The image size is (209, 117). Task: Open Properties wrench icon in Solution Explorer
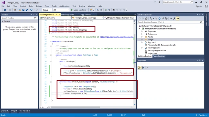click(174, 19)
